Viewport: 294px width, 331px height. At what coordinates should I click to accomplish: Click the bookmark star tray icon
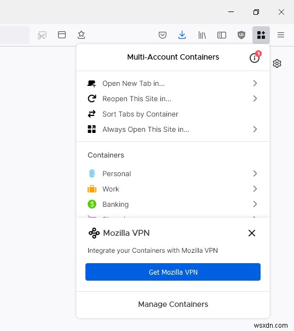coord(82,35)
